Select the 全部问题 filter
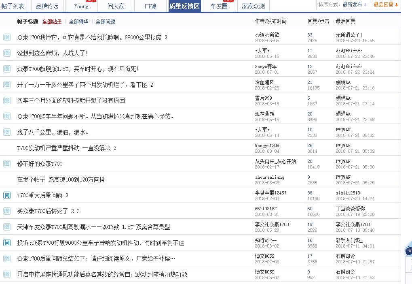 [x=104, y=21]
